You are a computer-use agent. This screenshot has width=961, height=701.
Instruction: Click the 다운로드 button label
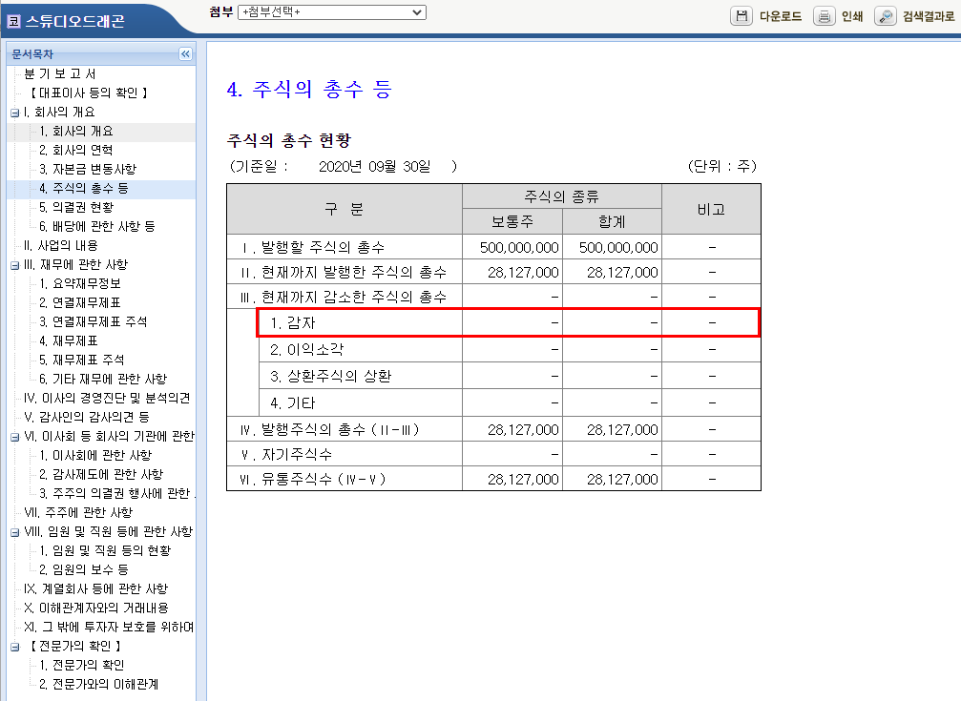781,16
